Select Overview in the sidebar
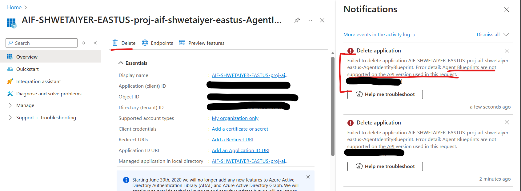Image resolution: width=521 pixels, height=191 pixels. point(50,57)
